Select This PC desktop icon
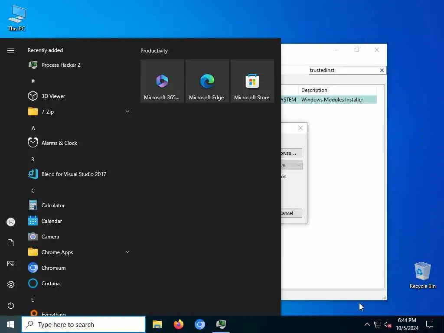444x333 pixels. tap(17, 18)
